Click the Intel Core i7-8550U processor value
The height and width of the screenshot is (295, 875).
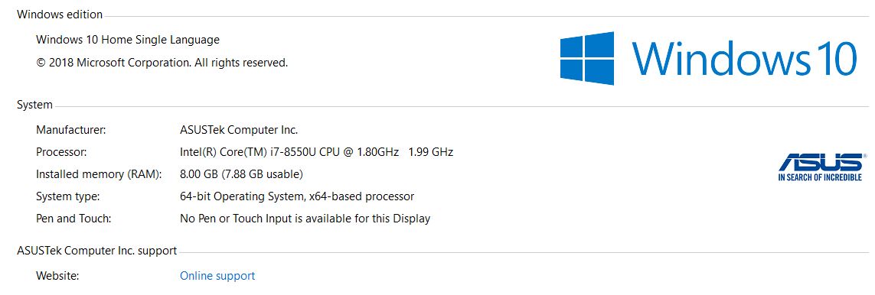tap(316, 152)
